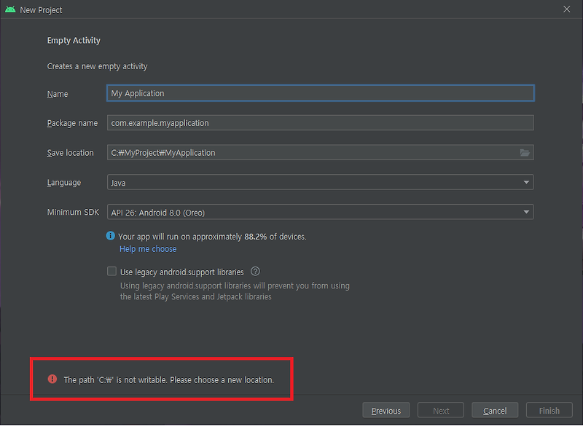Select the Package name field
Viewport: 583px width, 426px height.
click(321, 122)
